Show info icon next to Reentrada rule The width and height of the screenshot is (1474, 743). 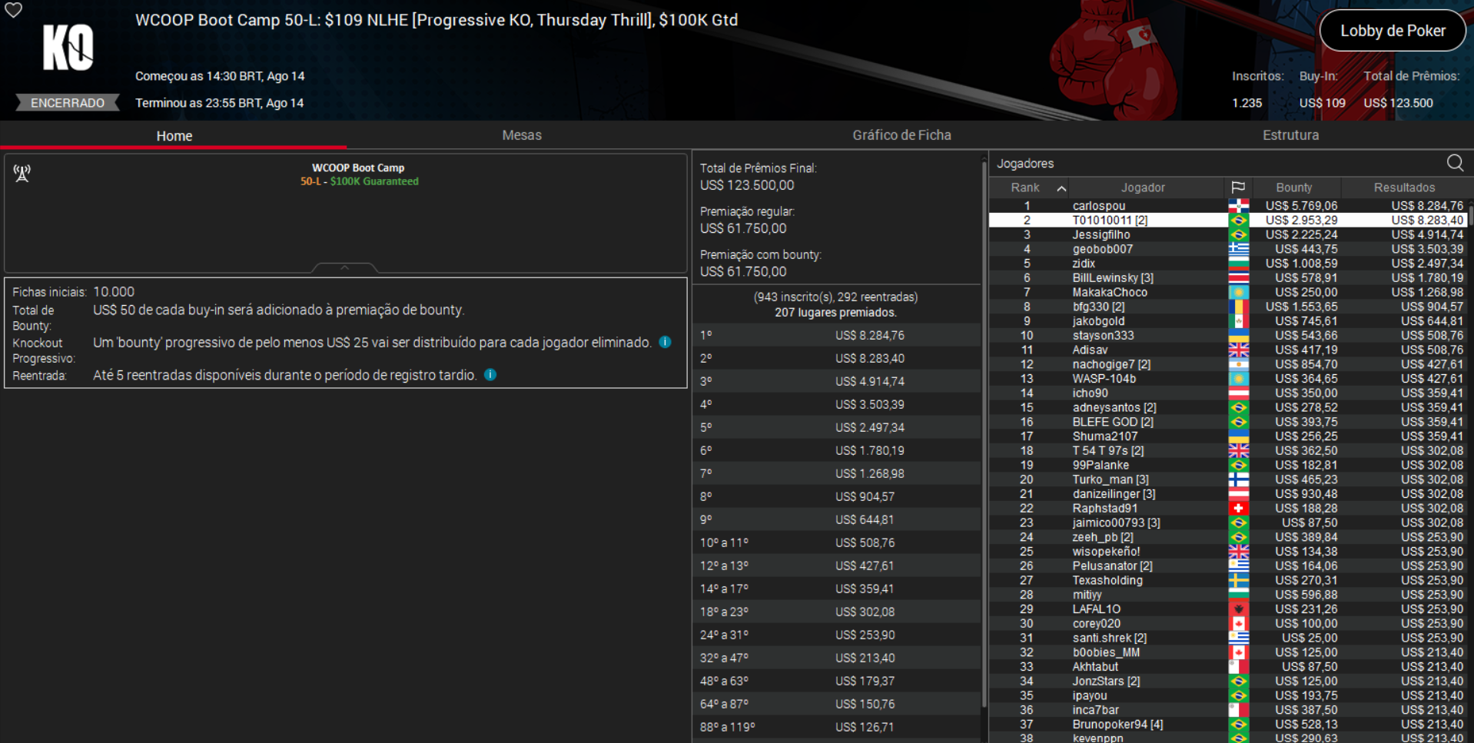pyautogui.click(x=490, y=374)
